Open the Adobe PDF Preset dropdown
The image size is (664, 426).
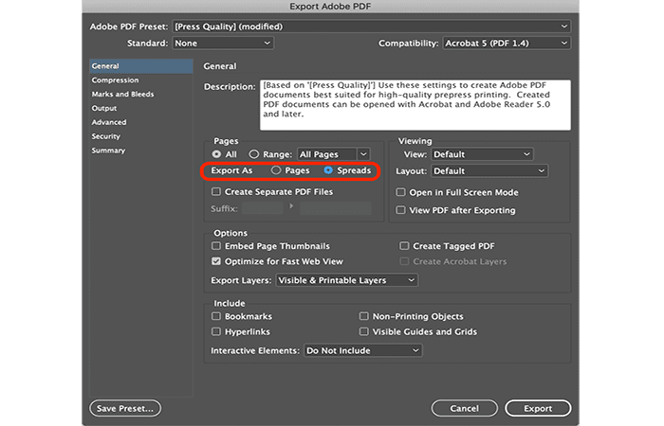371,27
